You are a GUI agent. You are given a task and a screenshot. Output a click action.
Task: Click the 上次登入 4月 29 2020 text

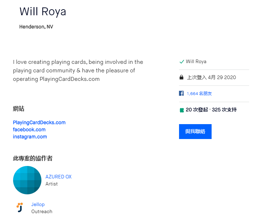[x=211, y=77]
